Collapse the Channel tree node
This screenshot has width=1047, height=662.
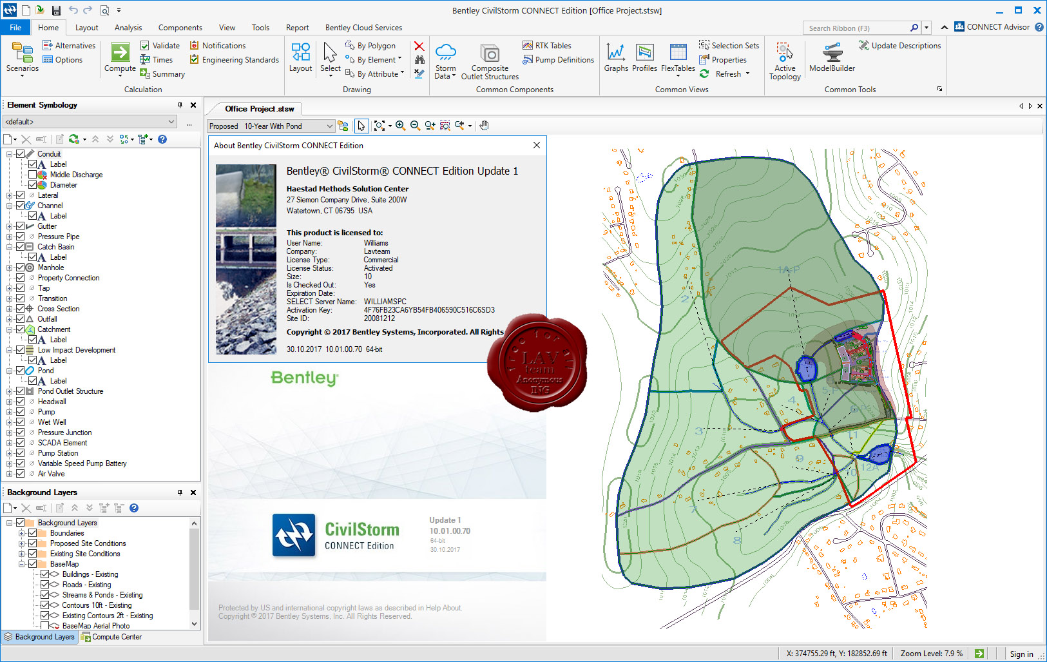[9, 206]
